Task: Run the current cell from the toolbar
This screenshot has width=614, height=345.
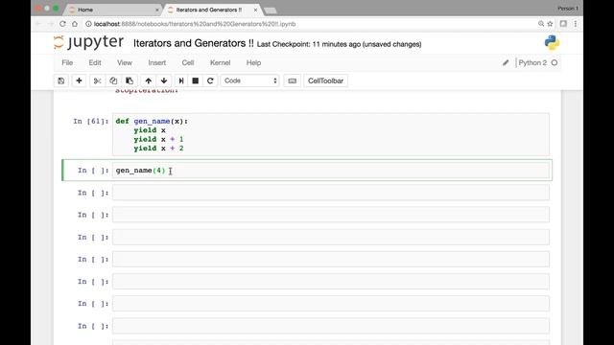Action: tap(181, 80)
